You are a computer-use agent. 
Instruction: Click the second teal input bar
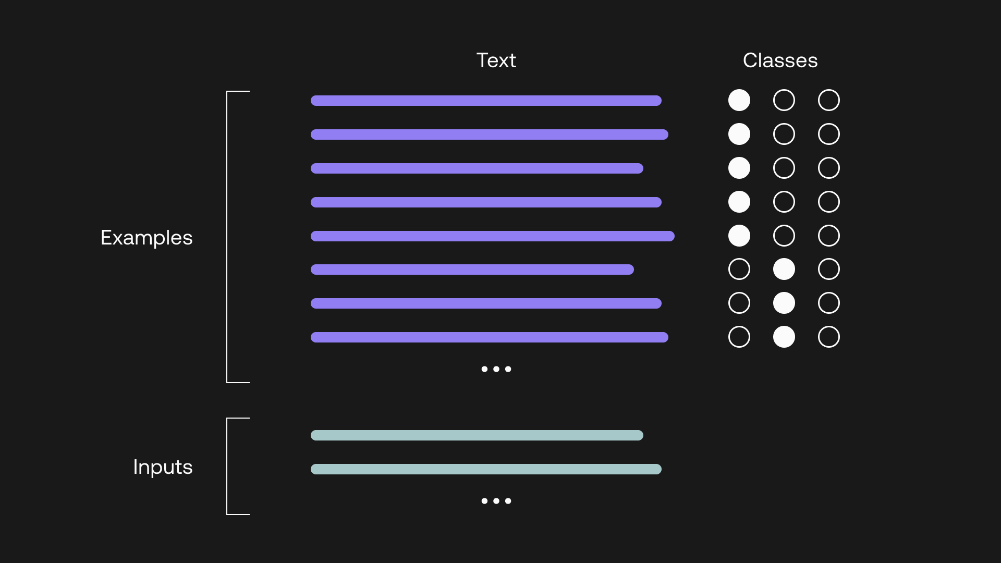click(x=486, y=469)
